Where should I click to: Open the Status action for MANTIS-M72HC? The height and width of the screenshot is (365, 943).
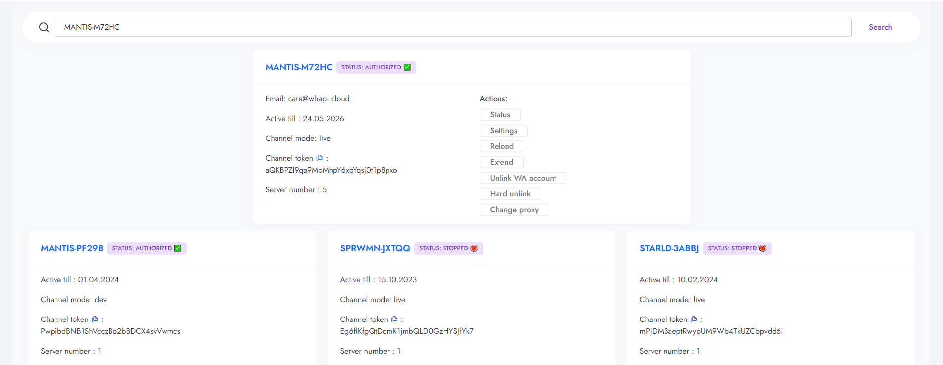coord(500,115)
